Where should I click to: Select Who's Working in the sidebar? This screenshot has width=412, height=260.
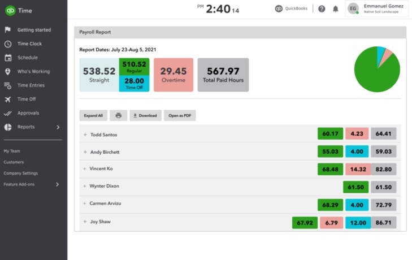pos(33,72)
